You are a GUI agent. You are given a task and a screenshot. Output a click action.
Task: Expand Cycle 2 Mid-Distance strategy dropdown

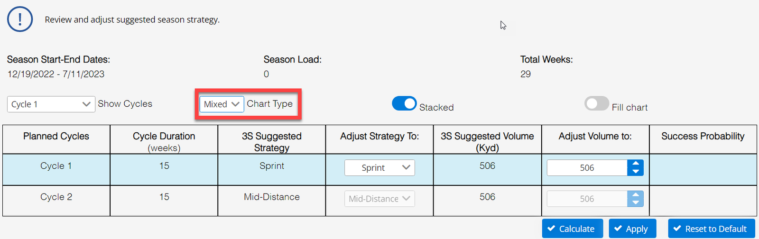pos(379,199)
